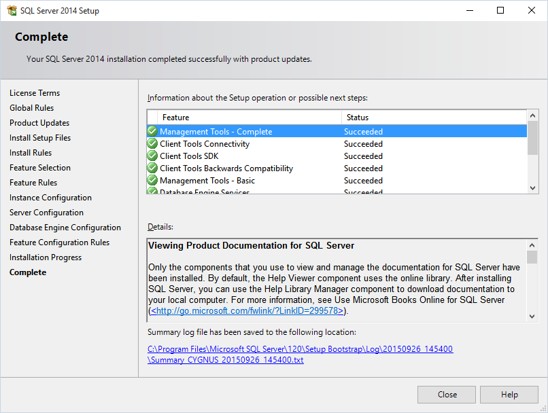Open the go.microsoft.com fwlink documentation link

(247, 310)
